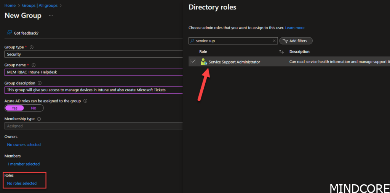Set Azure AD roles toggle to Yes
The image size is (390, 193).
point(14,108)
